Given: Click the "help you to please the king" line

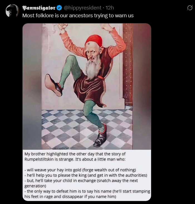Looking at the screenshot, I should [x=86, y=175].
